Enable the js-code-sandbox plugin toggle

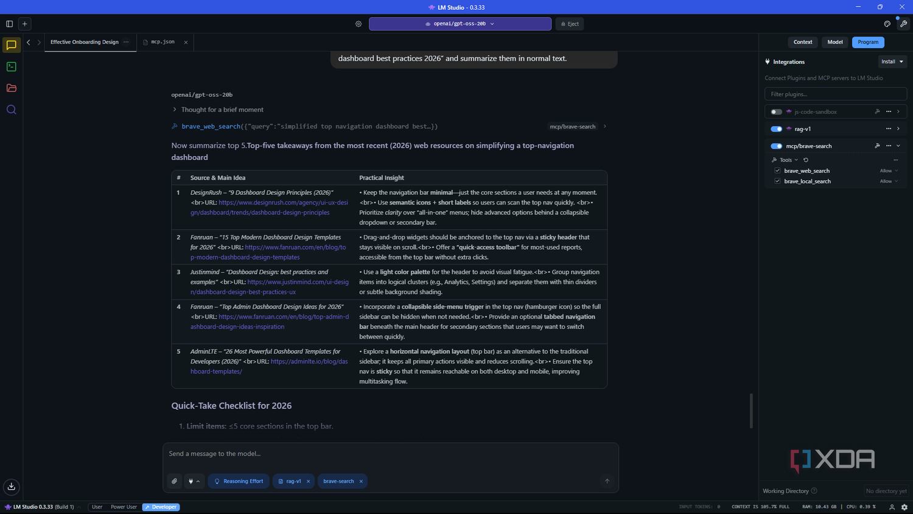click(x=776, y=112)
